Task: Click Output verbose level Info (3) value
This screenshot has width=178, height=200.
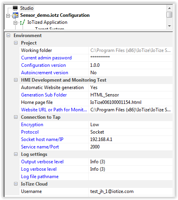Action: [130, 162]
